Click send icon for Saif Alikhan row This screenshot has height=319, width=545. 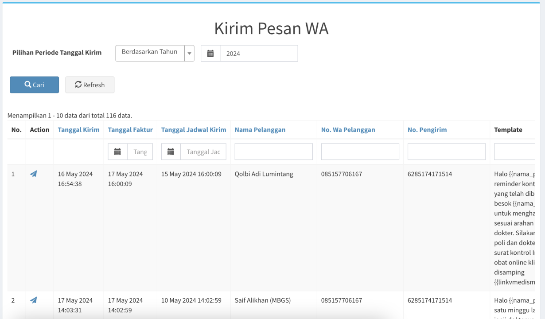[34, 300]
